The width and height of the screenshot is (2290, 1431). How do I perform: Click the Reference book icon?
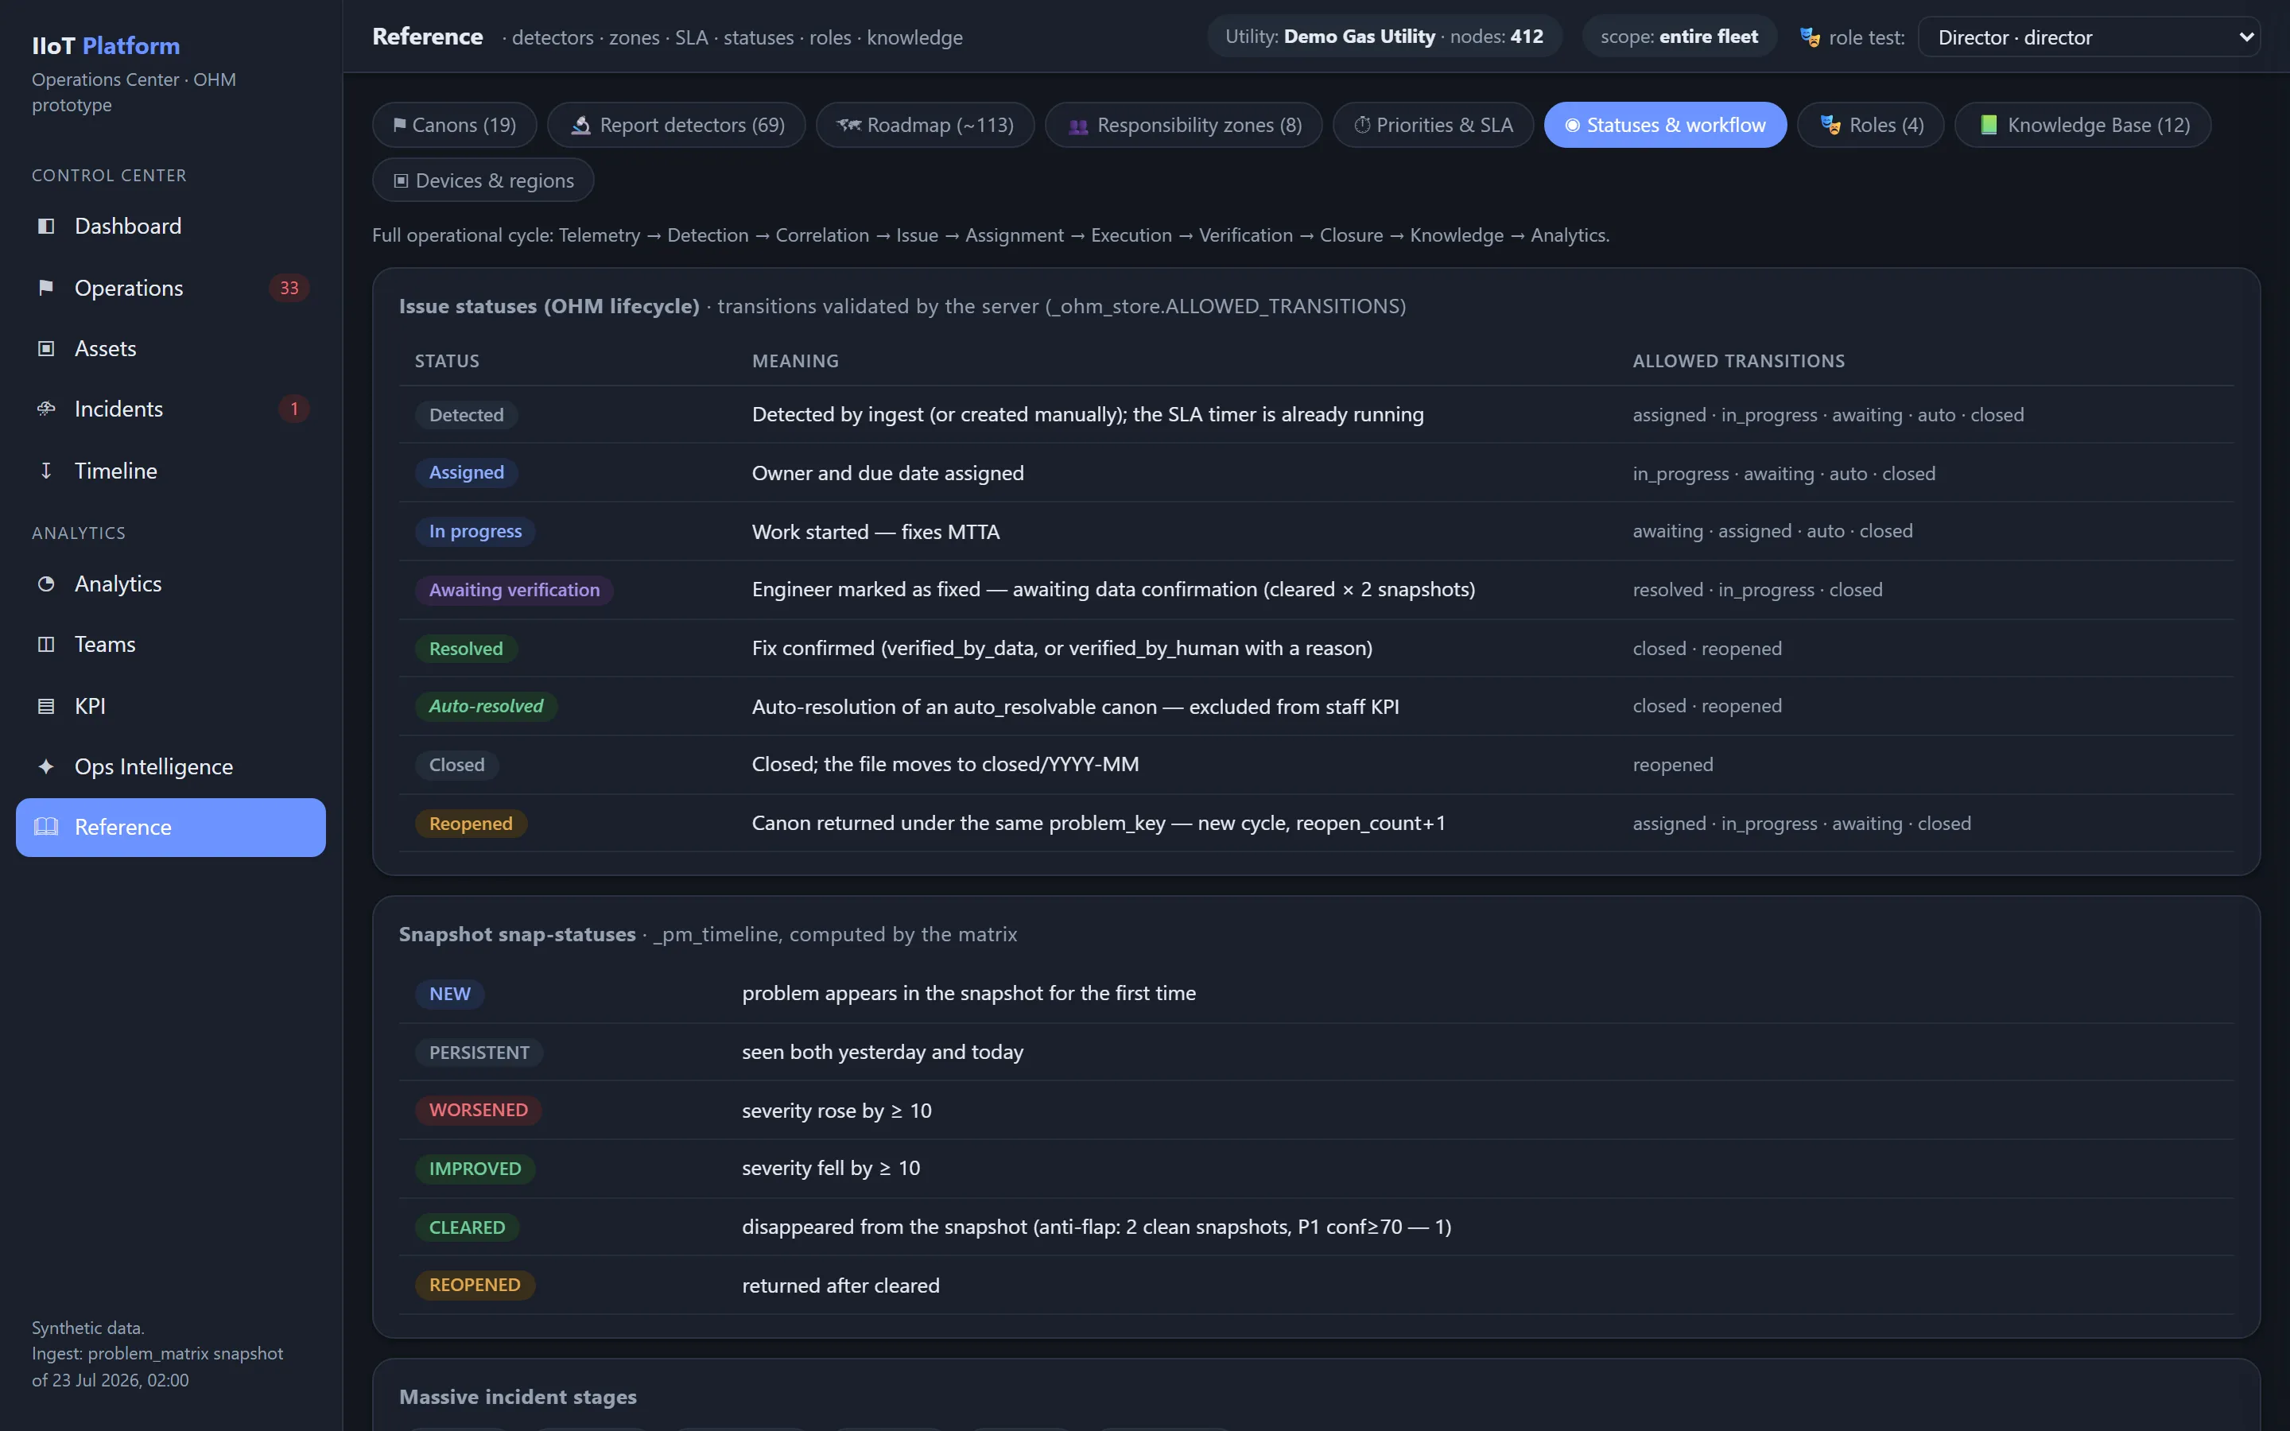pyautogui.click(x=45, y=827)
